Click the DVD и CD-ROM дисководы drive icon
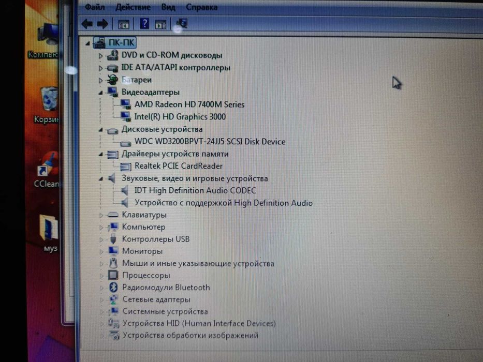This screenshot has height=362, width=483. tap(113, 55)
